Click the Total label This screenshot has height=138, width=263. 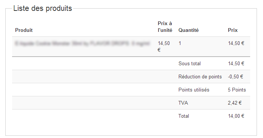(184, 116)
